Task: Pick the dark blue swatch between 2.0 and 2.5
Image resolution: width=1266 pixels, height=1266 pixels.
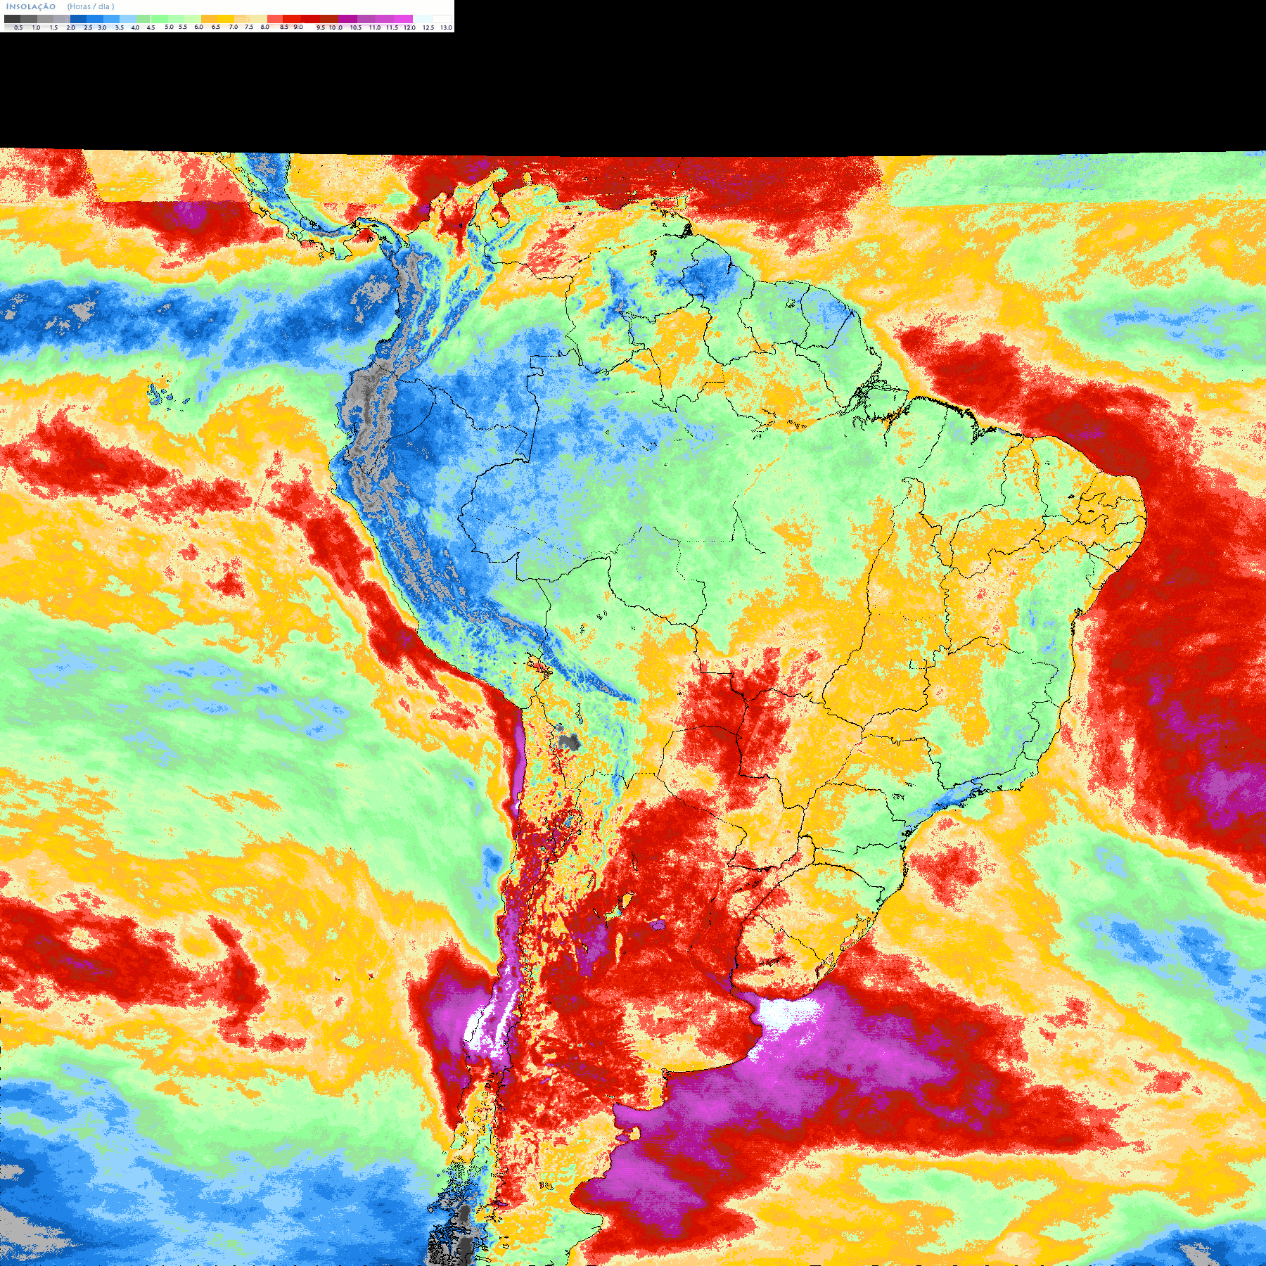Action: tap(78, 19)
